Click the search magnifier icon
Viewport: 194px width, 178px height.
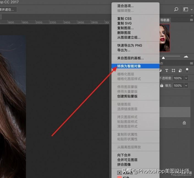[176, 9]
